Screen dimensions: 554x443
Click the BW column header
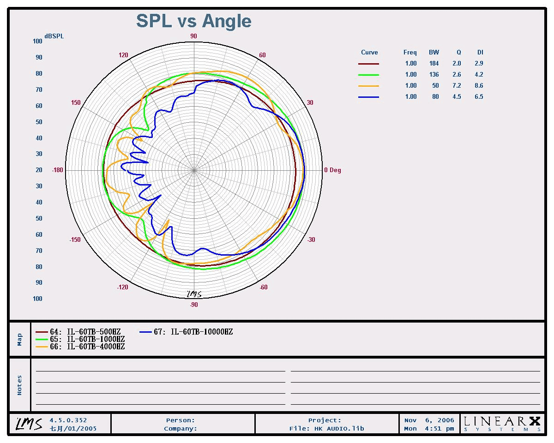click(434, 53)
